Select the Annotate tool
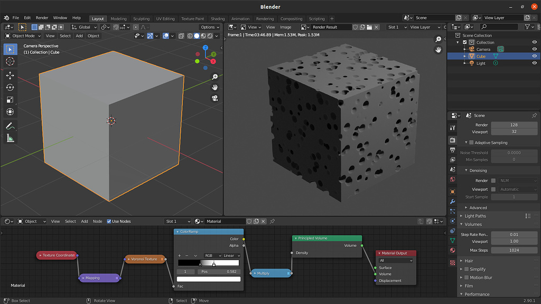Image resolution: width=541 pixels, height=304 pixels. click(11, 126)
